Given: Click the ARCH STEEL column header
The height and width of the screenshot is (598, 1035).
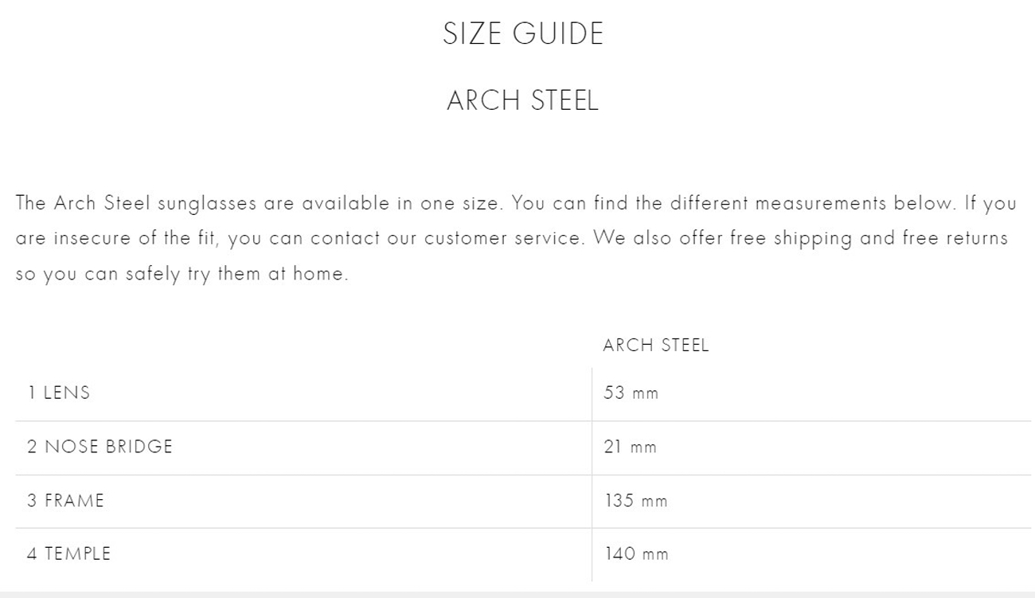Looking at the screenshot, I should (x=655, y=346).
